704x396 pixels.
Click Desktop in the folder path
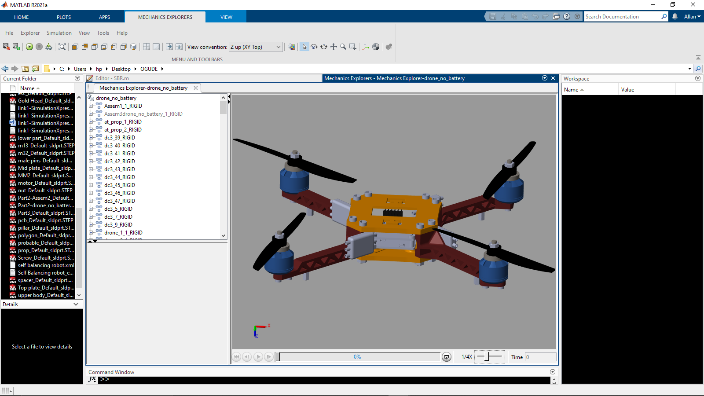coord(121,69)
